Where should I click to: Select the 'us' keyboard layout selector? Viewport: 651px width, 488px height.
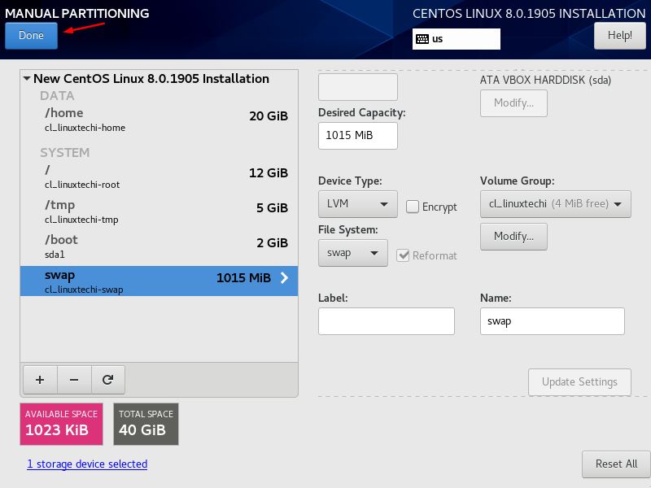click(456, 38)
